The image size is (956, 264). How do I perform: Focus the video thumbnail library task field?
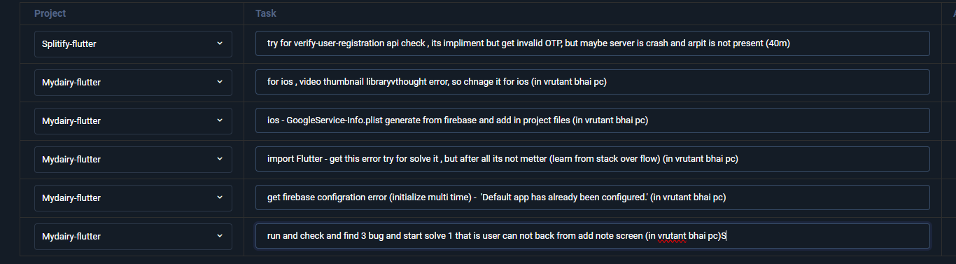point(593,82)
